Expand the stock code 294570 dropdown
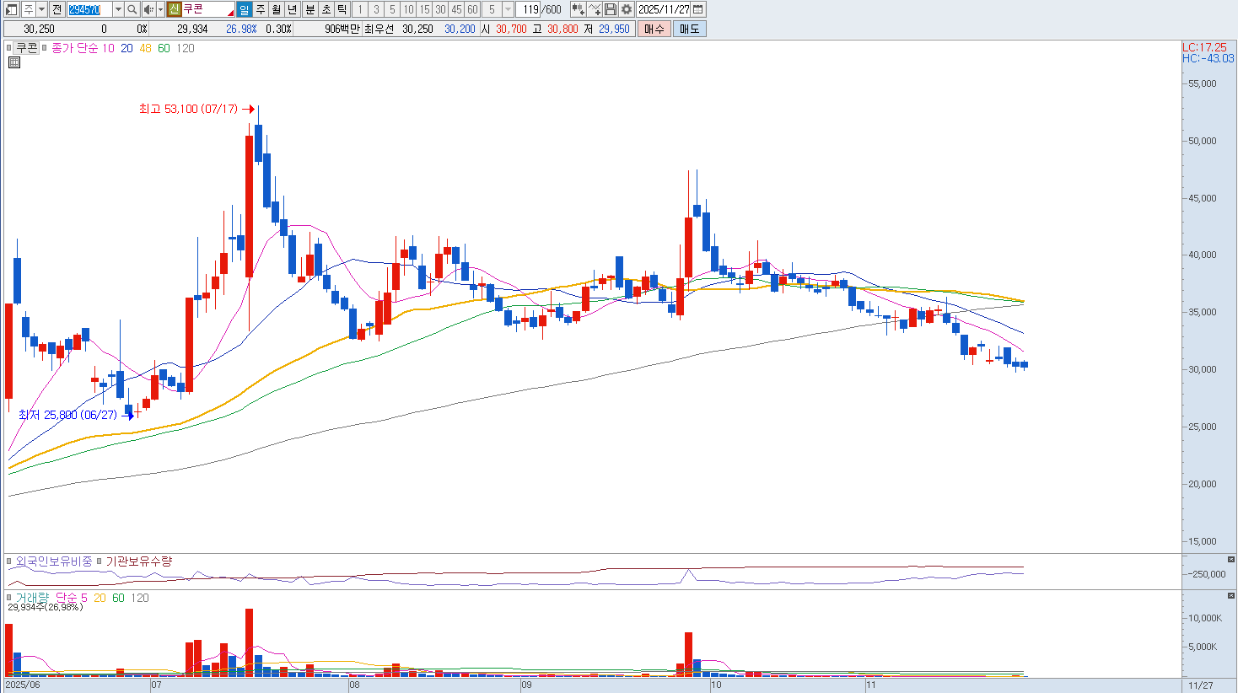 117,9
